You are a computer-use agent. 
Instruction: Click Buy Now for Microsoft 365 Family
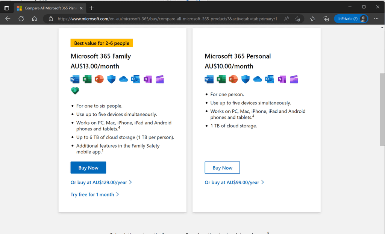pos(88,168)
